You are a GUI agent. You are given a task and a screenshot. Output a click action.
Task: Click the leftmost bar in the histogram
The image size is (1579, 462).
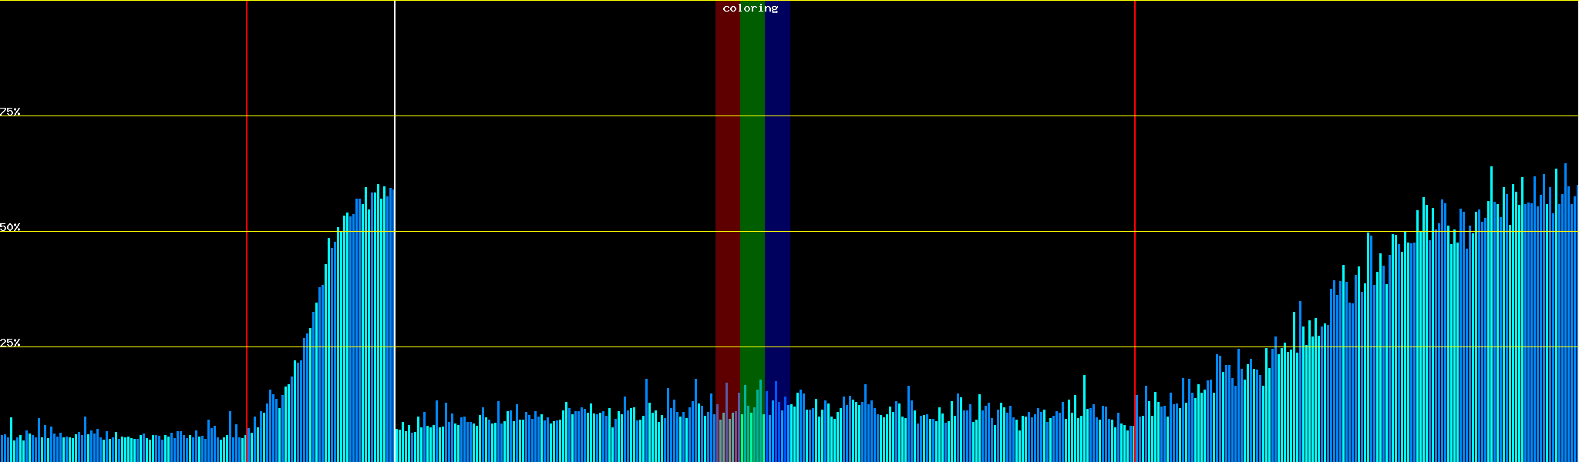point(2,450)
